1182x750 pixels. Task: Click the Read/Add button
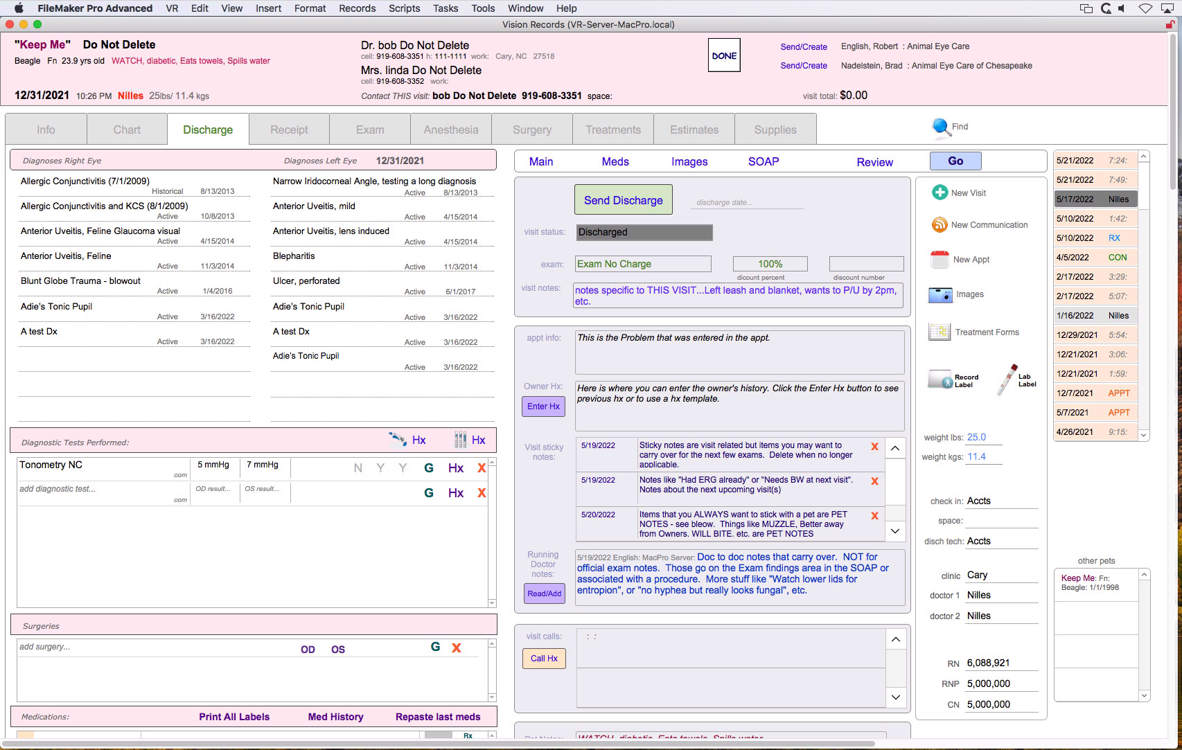tap(545, 593)
